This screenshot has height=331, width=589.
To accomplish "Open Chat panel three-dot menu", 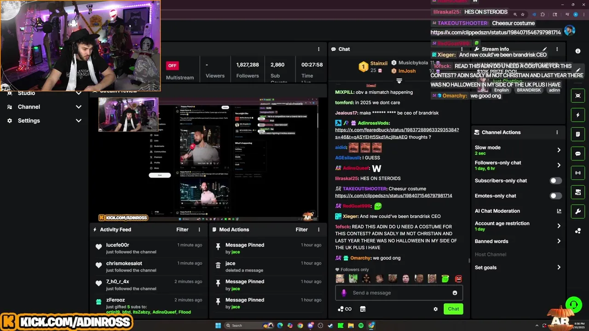I will (x=462, y=49).
